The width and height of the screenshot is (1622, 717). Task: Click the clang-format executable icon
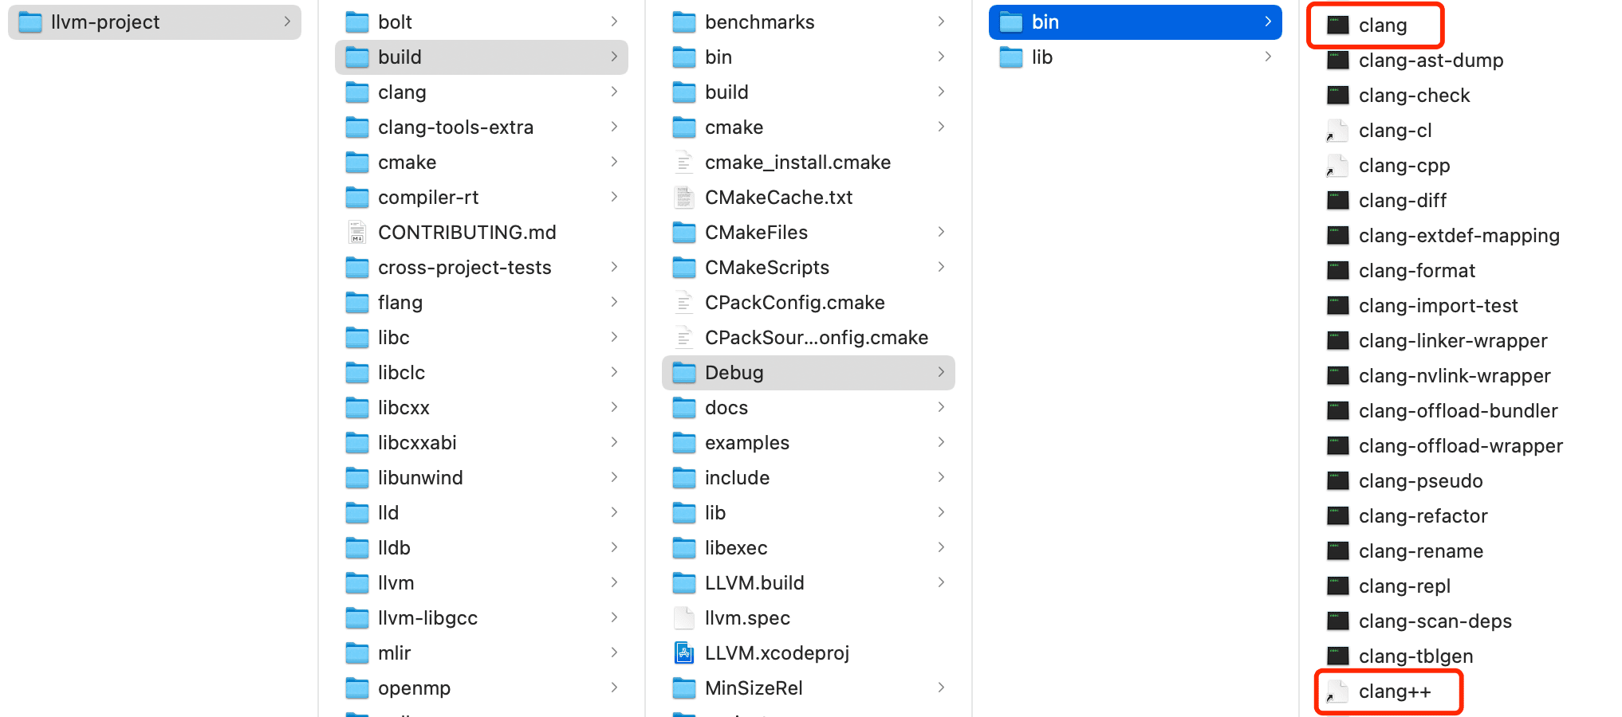pyautogui.click(x=1338, y=271)
